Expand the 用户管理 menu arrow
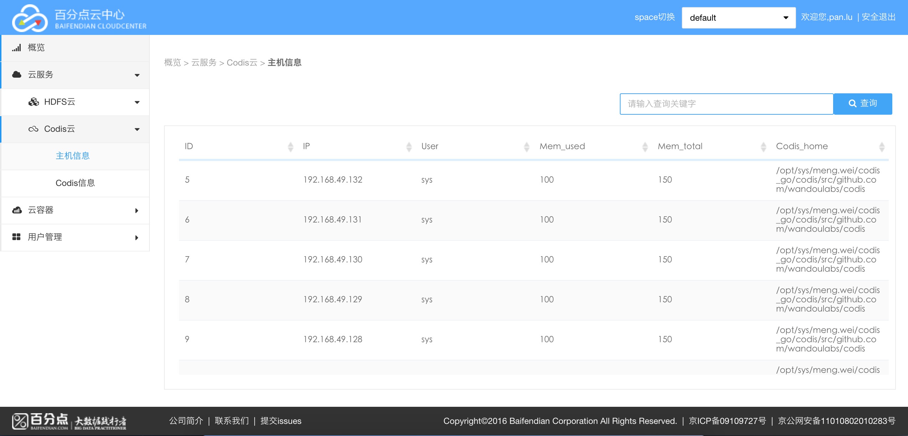The width and height of the screenshot is (908, 436). (137, 238)
